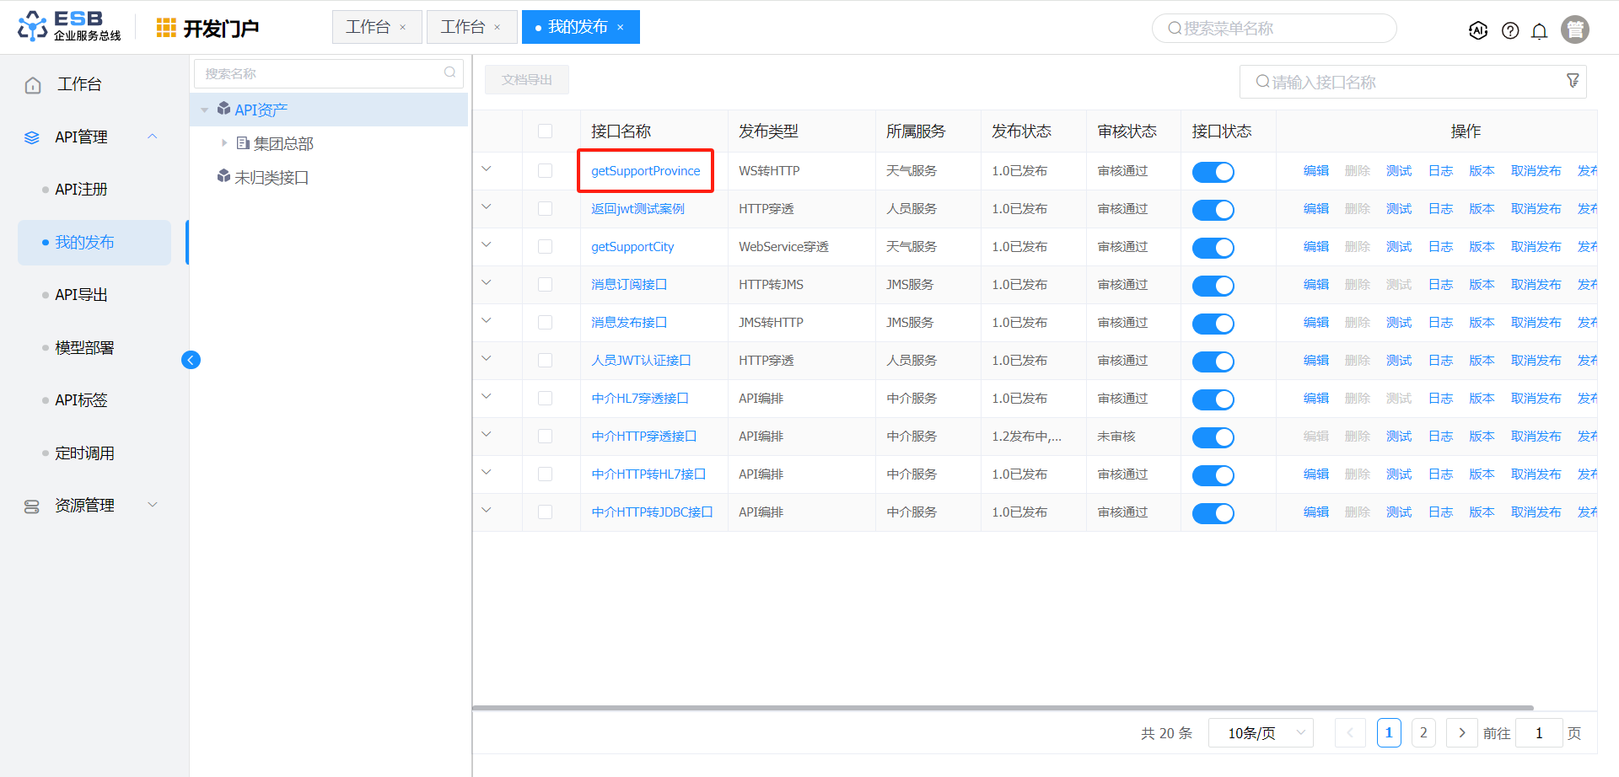Go to page 2 of results
Image resolution: width=1619 pixels, height=777 pixels.
coord(1423,732)
